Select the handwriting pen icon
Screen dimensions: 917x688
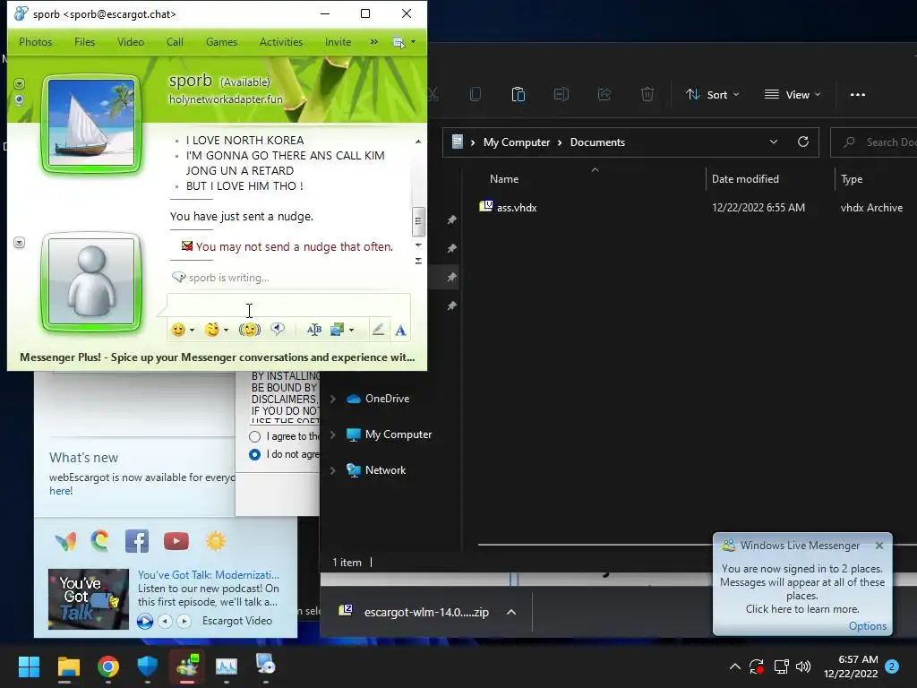pos(378,330)
